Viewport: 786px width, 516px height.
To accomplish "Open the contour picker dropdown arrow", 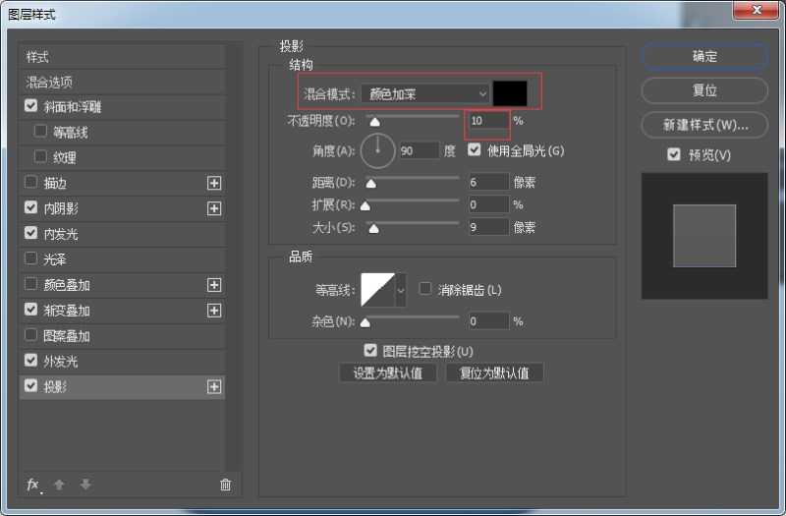I will coord(401,290).
